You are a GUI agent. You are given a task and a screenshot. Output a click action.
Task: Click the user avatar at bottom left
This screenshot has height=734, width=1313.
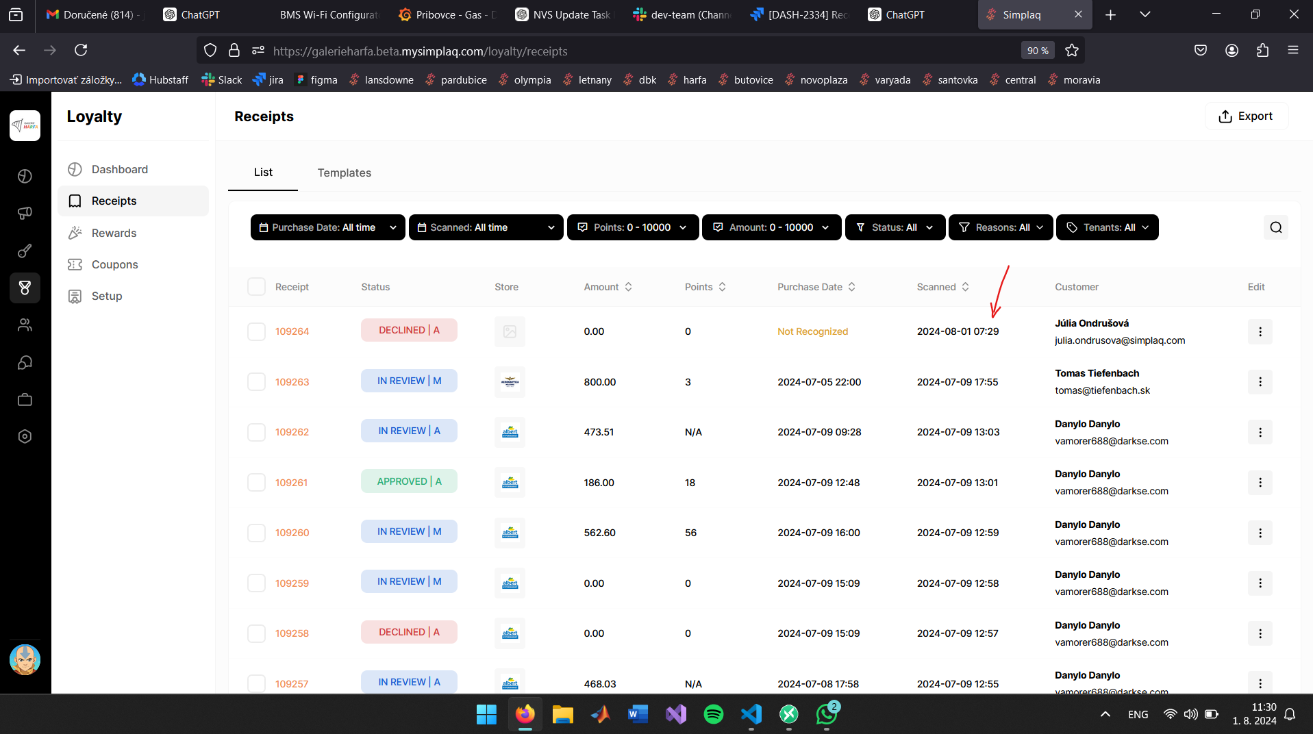coord(25,659)
